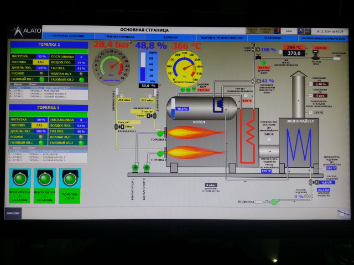
Task: Click the Fan 1 (Вентилятор 1) icon
Action: click(136, 167)
